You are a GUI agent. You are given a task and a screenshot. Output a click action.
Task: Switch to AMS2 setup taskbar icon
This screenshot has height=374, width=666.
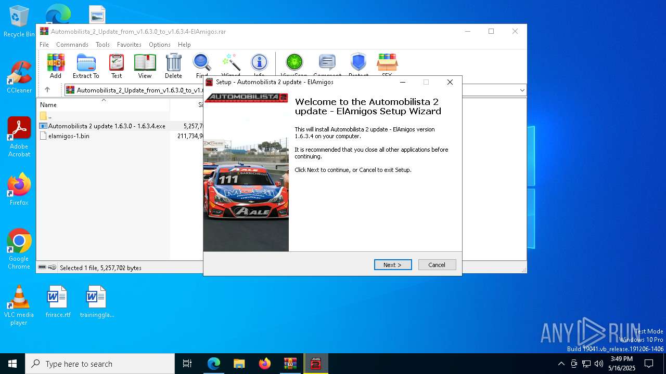click(315, 364)
